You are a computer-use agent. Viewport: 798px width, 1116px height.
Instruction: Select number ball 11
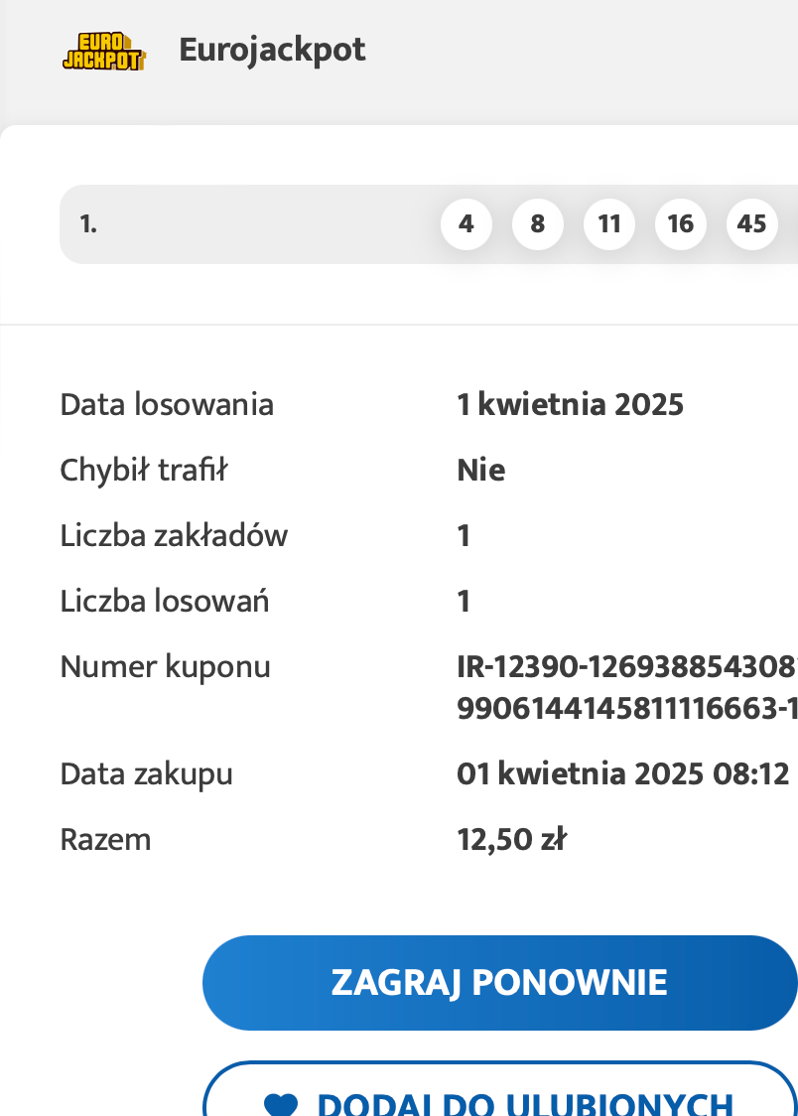point(609,224)
